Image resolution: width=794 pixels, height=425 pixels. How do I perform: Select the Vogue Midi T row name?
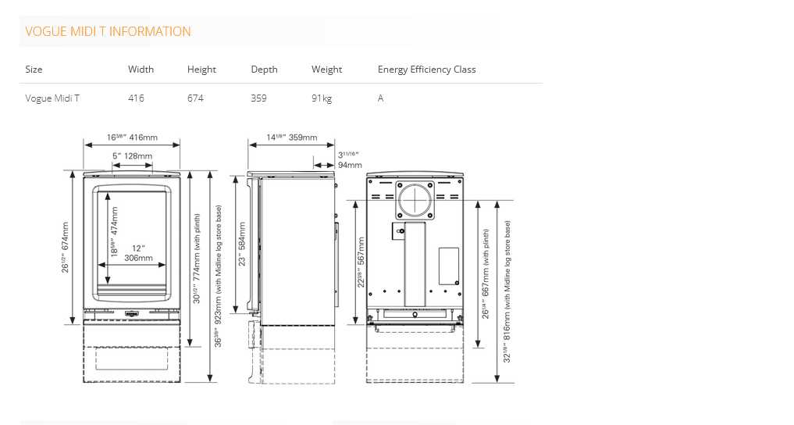click(x=52, y=98)
